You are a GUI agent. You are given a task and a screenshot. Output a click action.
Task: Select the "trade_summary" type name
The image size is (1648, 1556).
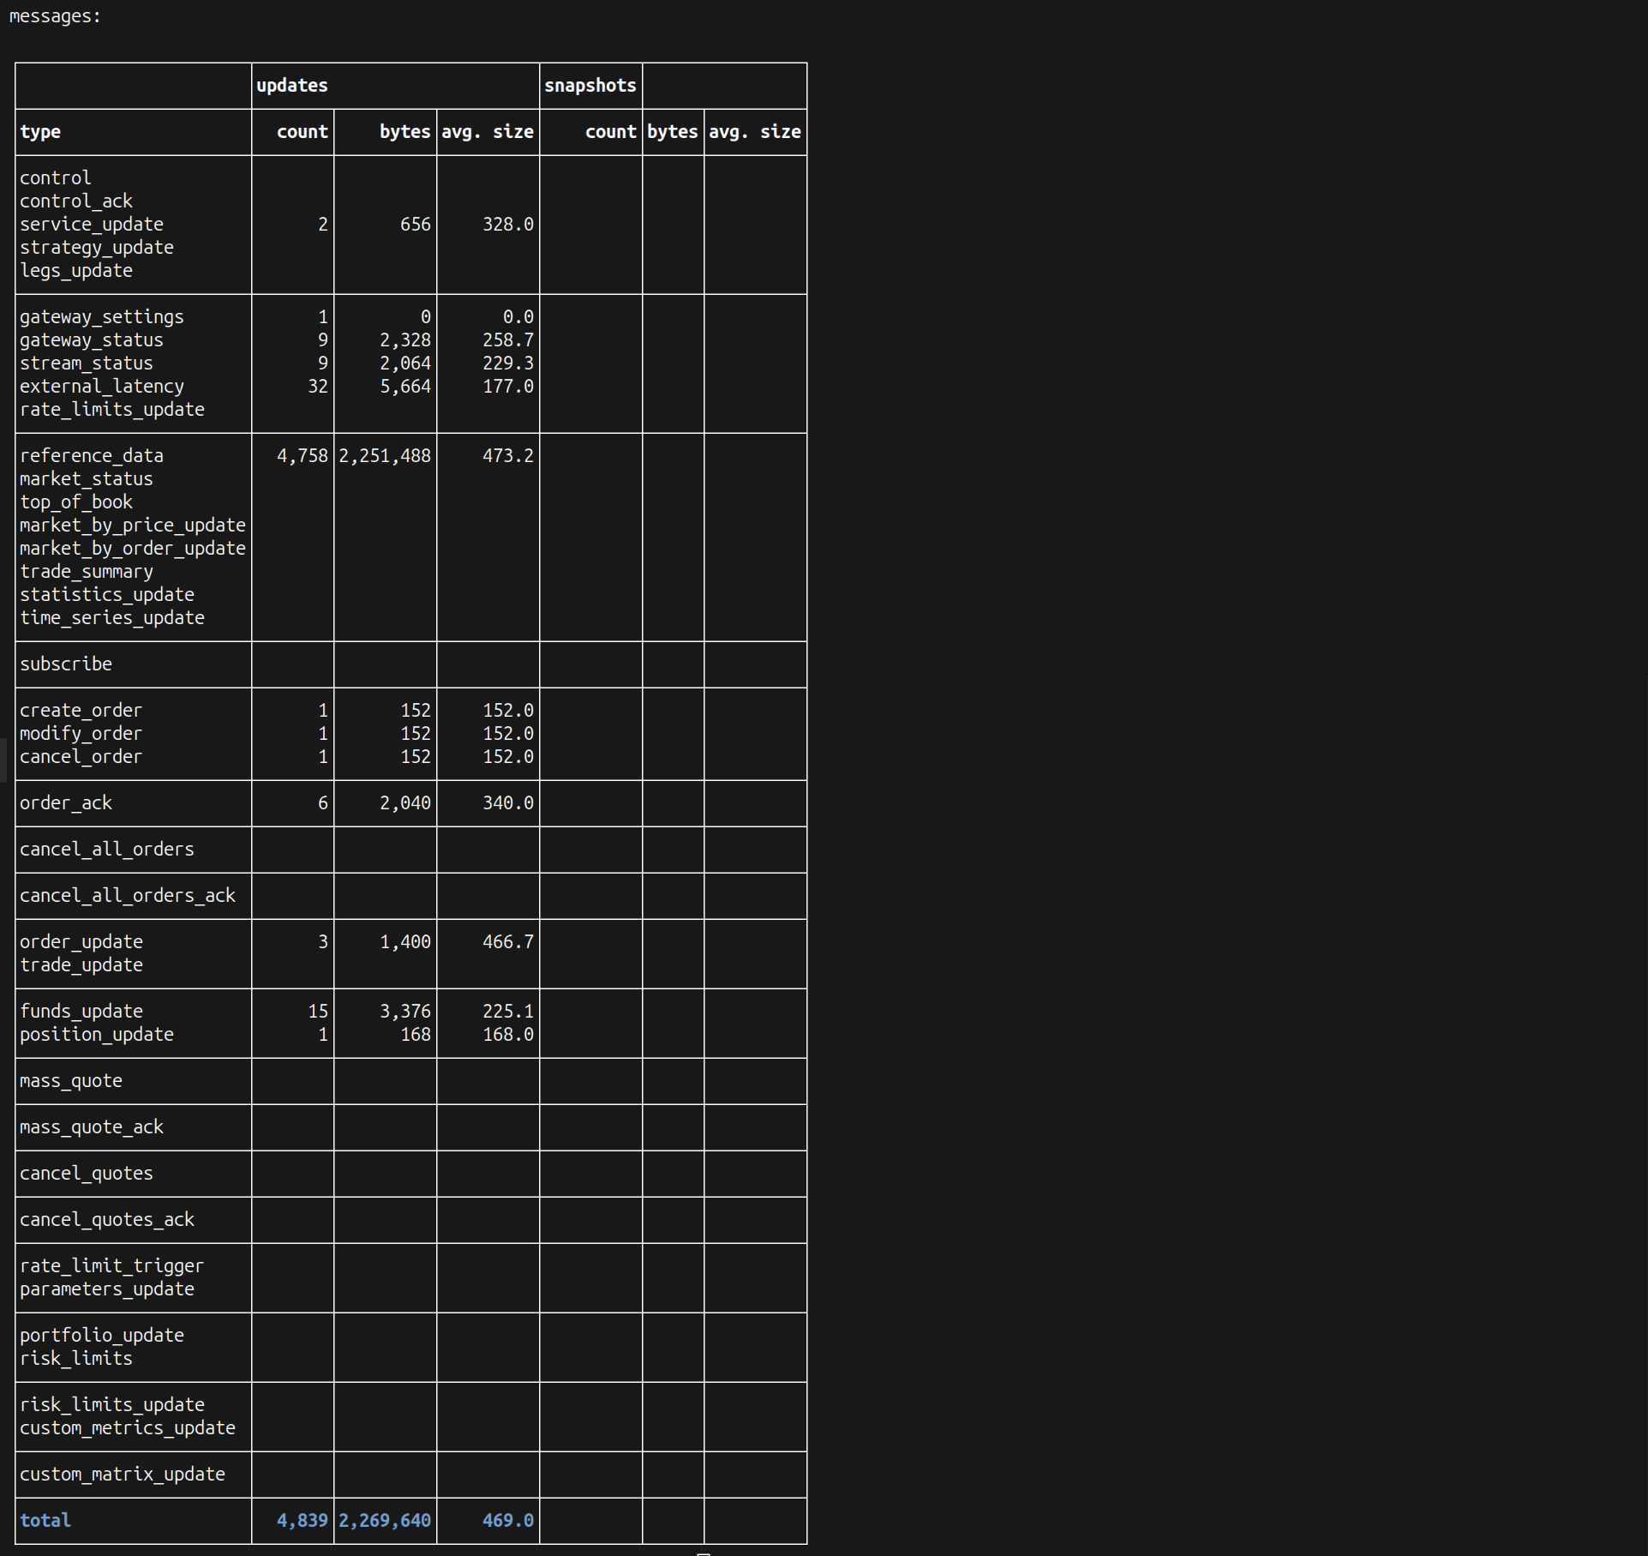pyautogui.click(x=87, y=572)
